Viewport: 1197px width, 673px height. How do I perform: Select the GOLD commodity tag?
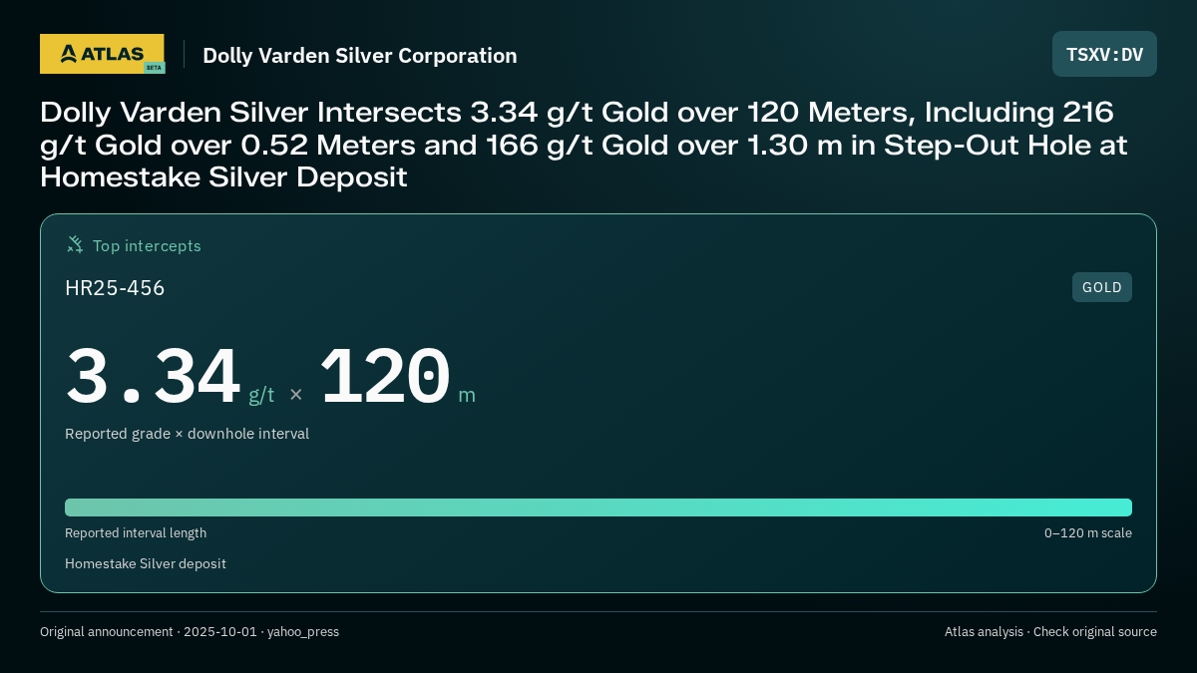(1102, 287)
